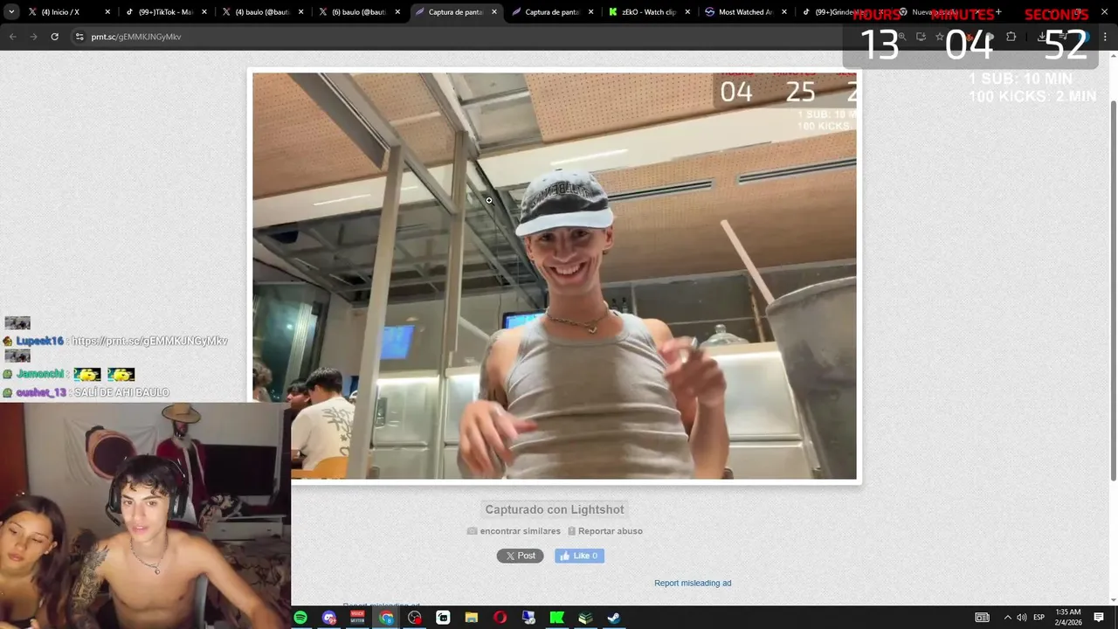Click the Facebook Like button

coord(579,556)
